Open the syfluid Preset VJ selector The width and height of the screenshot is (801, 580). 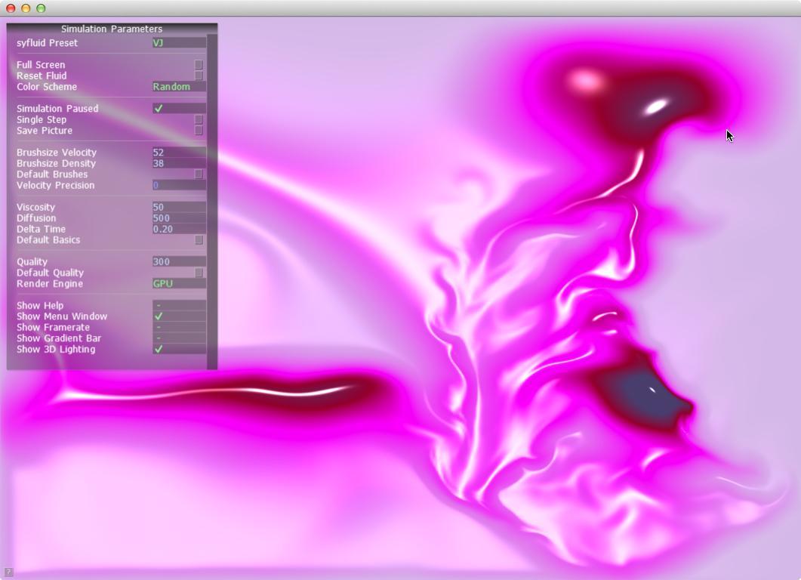point(178,43)
